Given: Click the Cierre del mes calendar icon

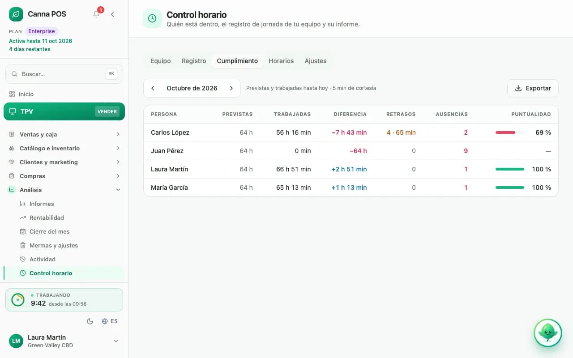Looking at the screenshot, I should (x=23, y=231).
